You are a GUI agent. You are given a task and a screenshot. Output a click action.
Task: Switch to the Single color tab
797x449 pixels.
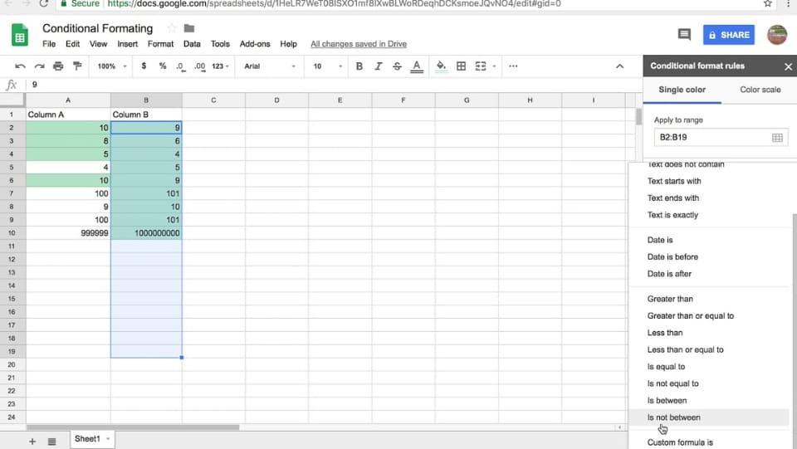[682, 90]
